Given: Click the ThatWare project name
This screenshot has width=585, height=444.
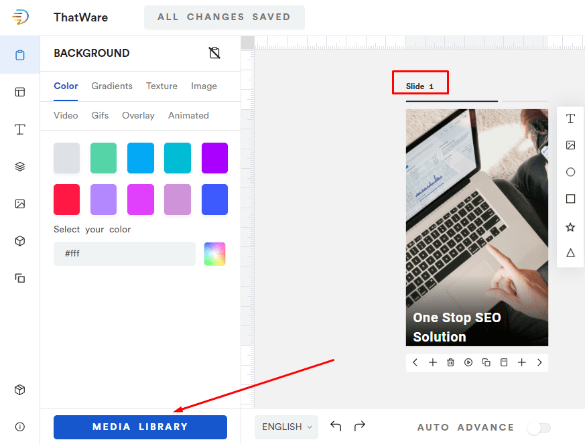Looking at the screenshot, I should click(x=80, y=17).
